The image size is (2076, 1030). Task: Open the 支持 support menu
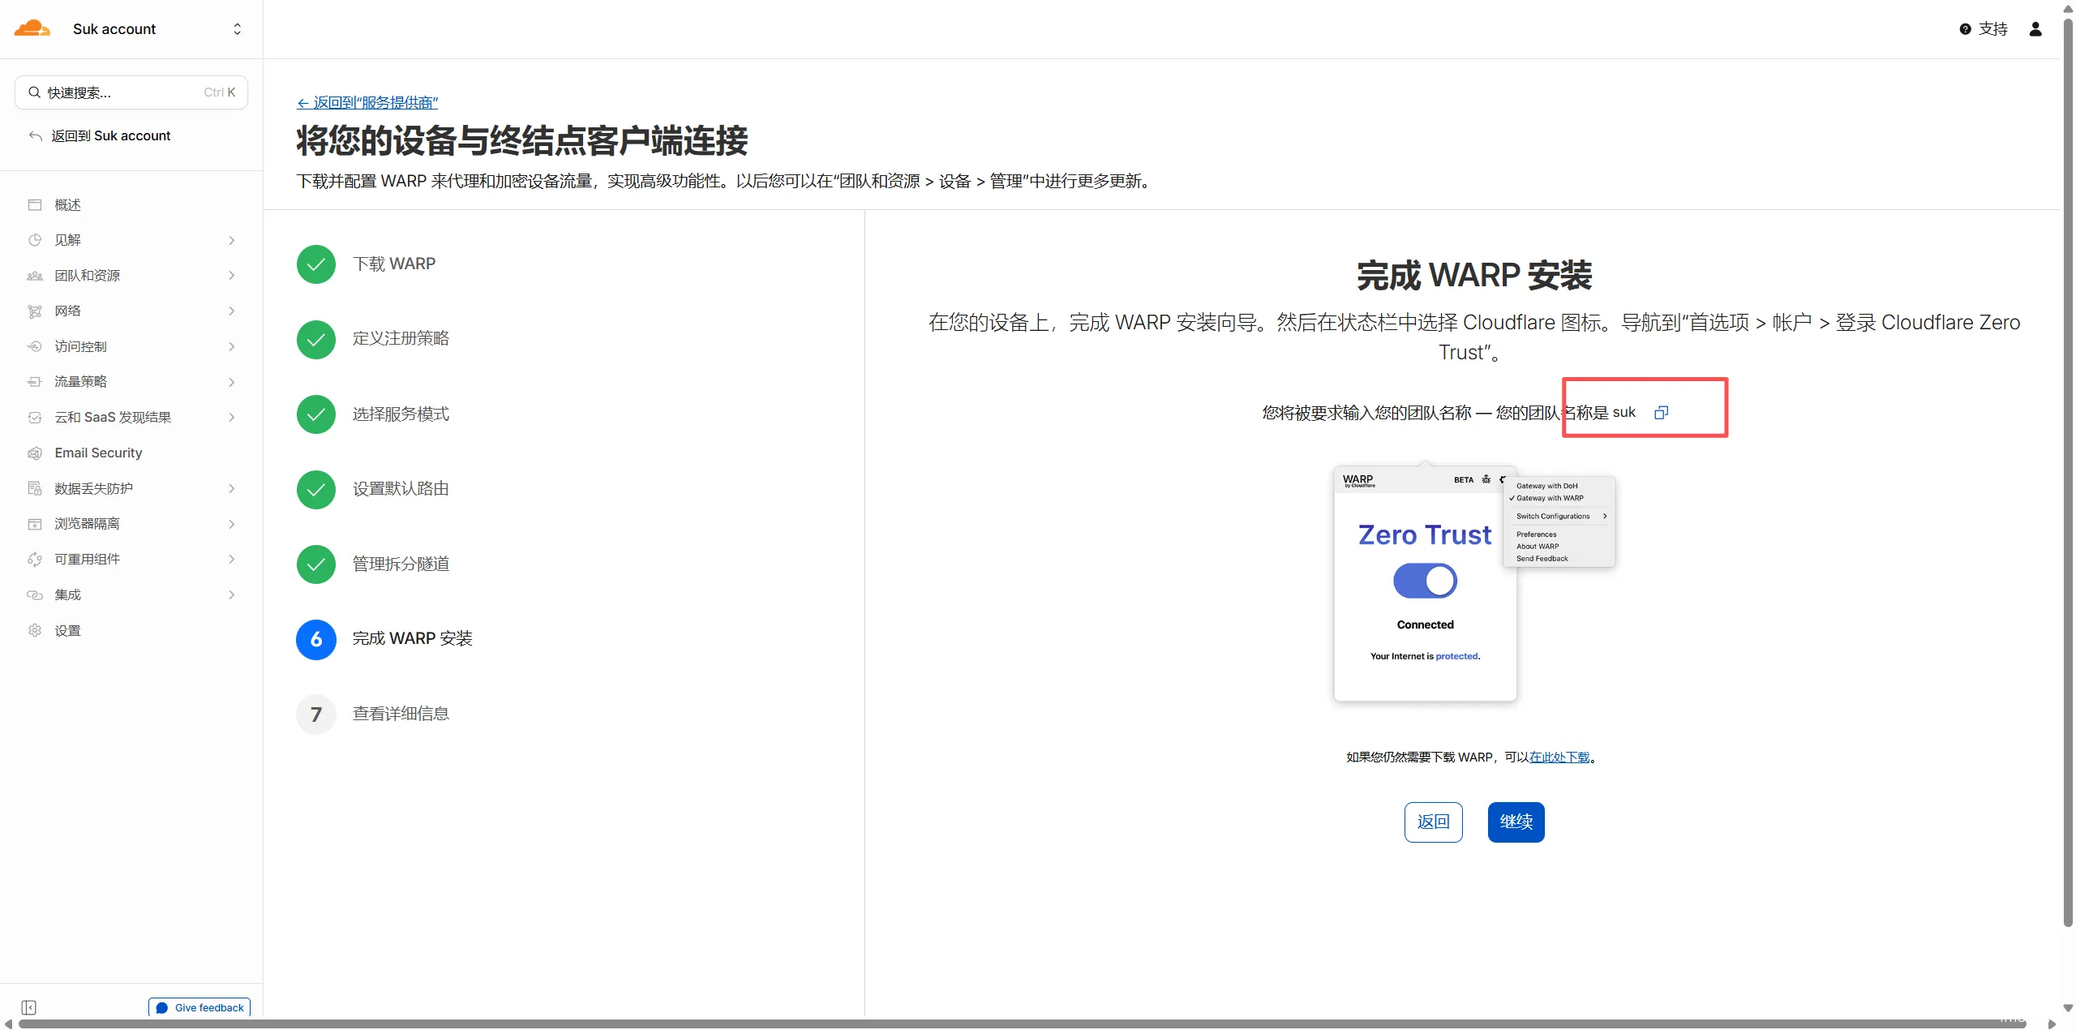(x=1984, y=29)
